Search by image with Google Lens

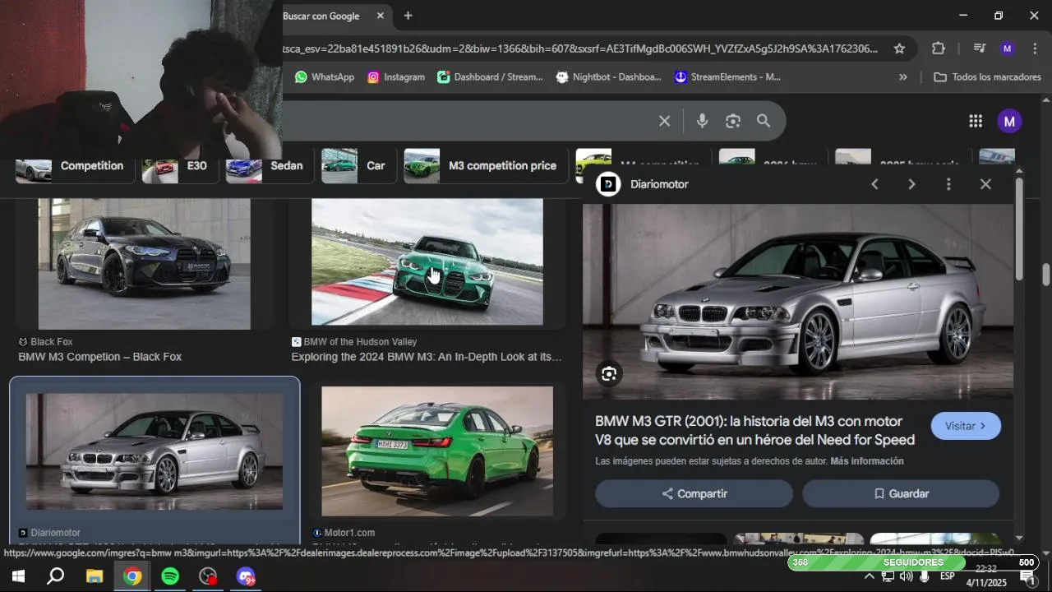click(733, 121)
